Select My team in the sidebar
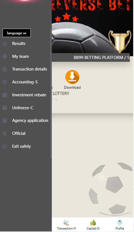Image resolution: width=134 pixels, height=232 pixels. (21, 56)
